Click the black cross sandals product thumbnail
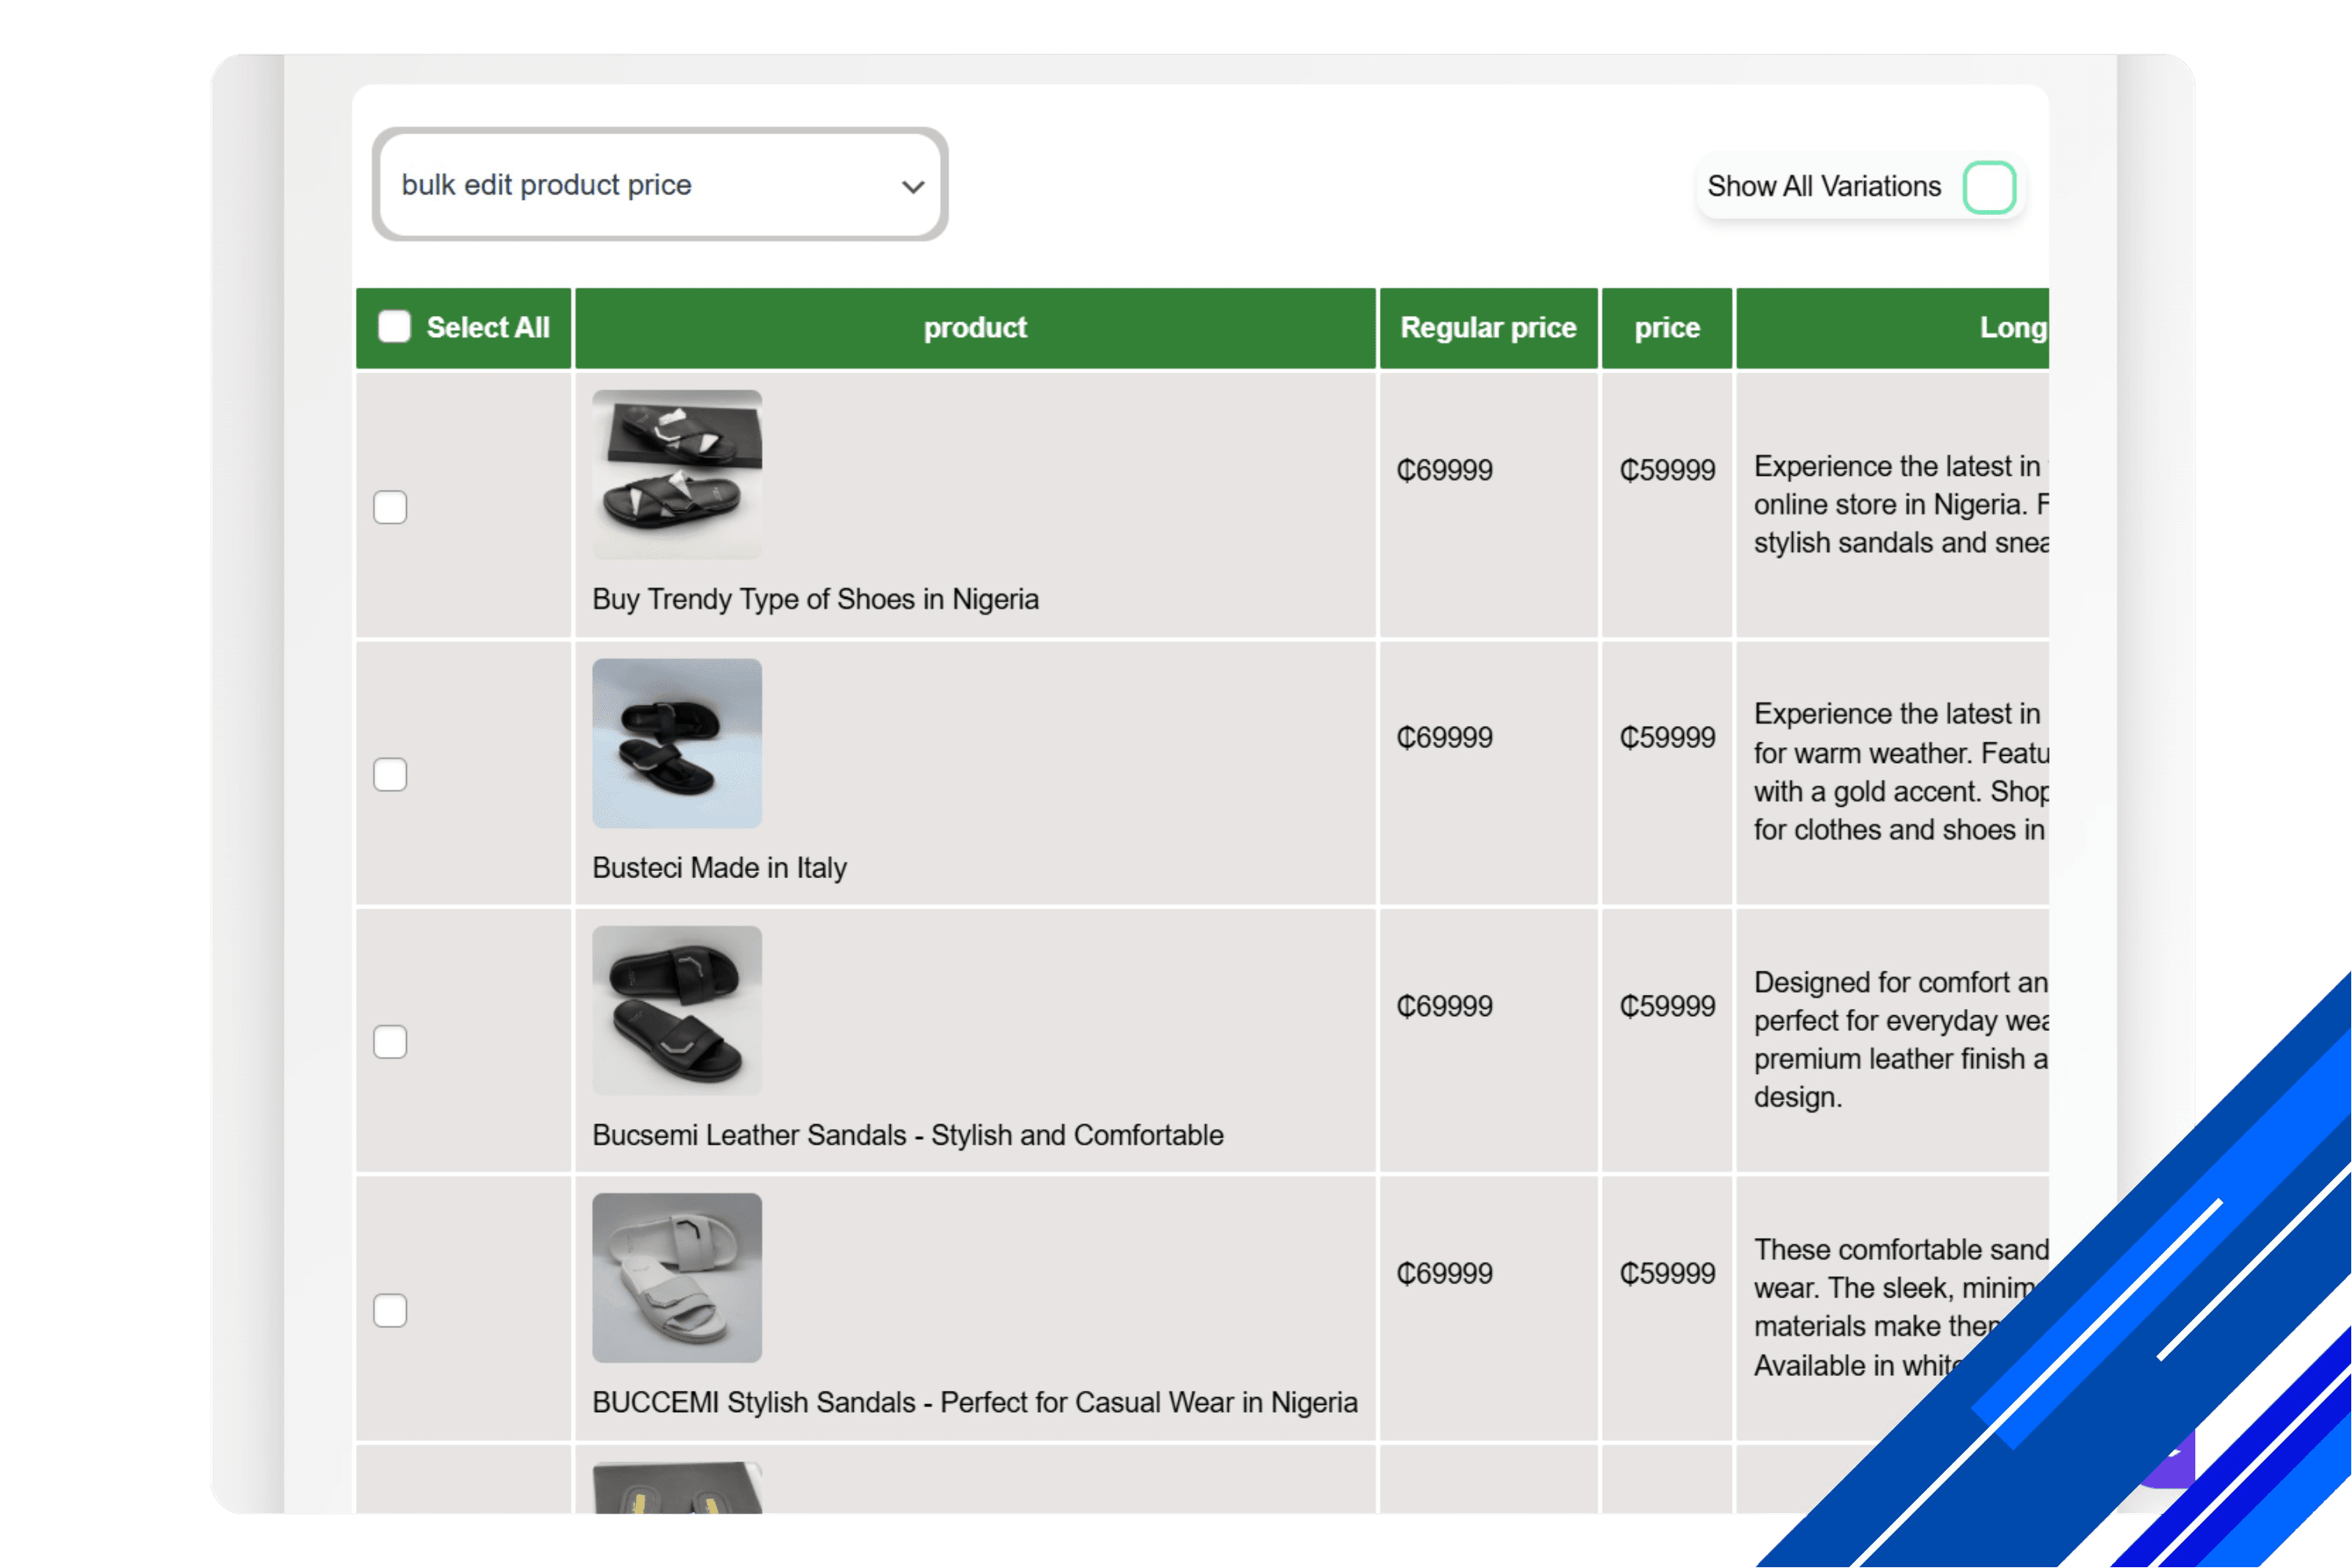The image size is (2352, 1568). coord(676,474)
